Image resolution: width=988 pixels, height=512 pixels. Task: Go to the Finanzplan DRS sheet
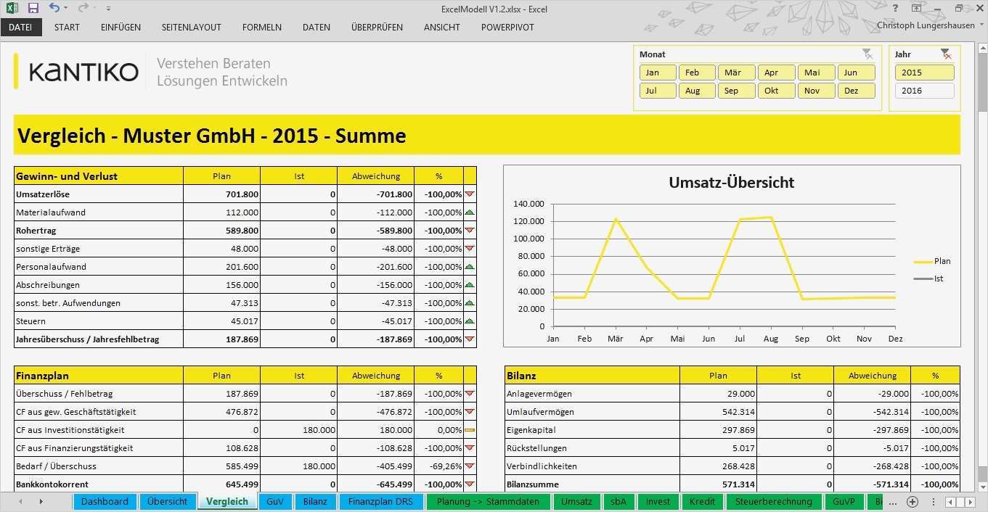coord(380,501)
